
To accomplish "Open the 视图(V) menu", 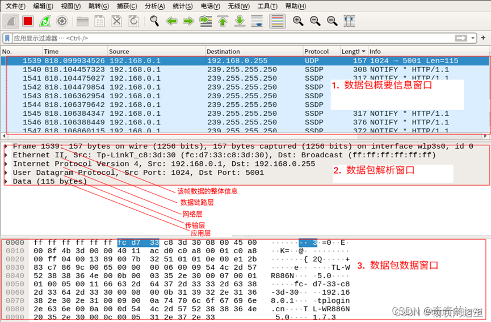I will 71,6.
